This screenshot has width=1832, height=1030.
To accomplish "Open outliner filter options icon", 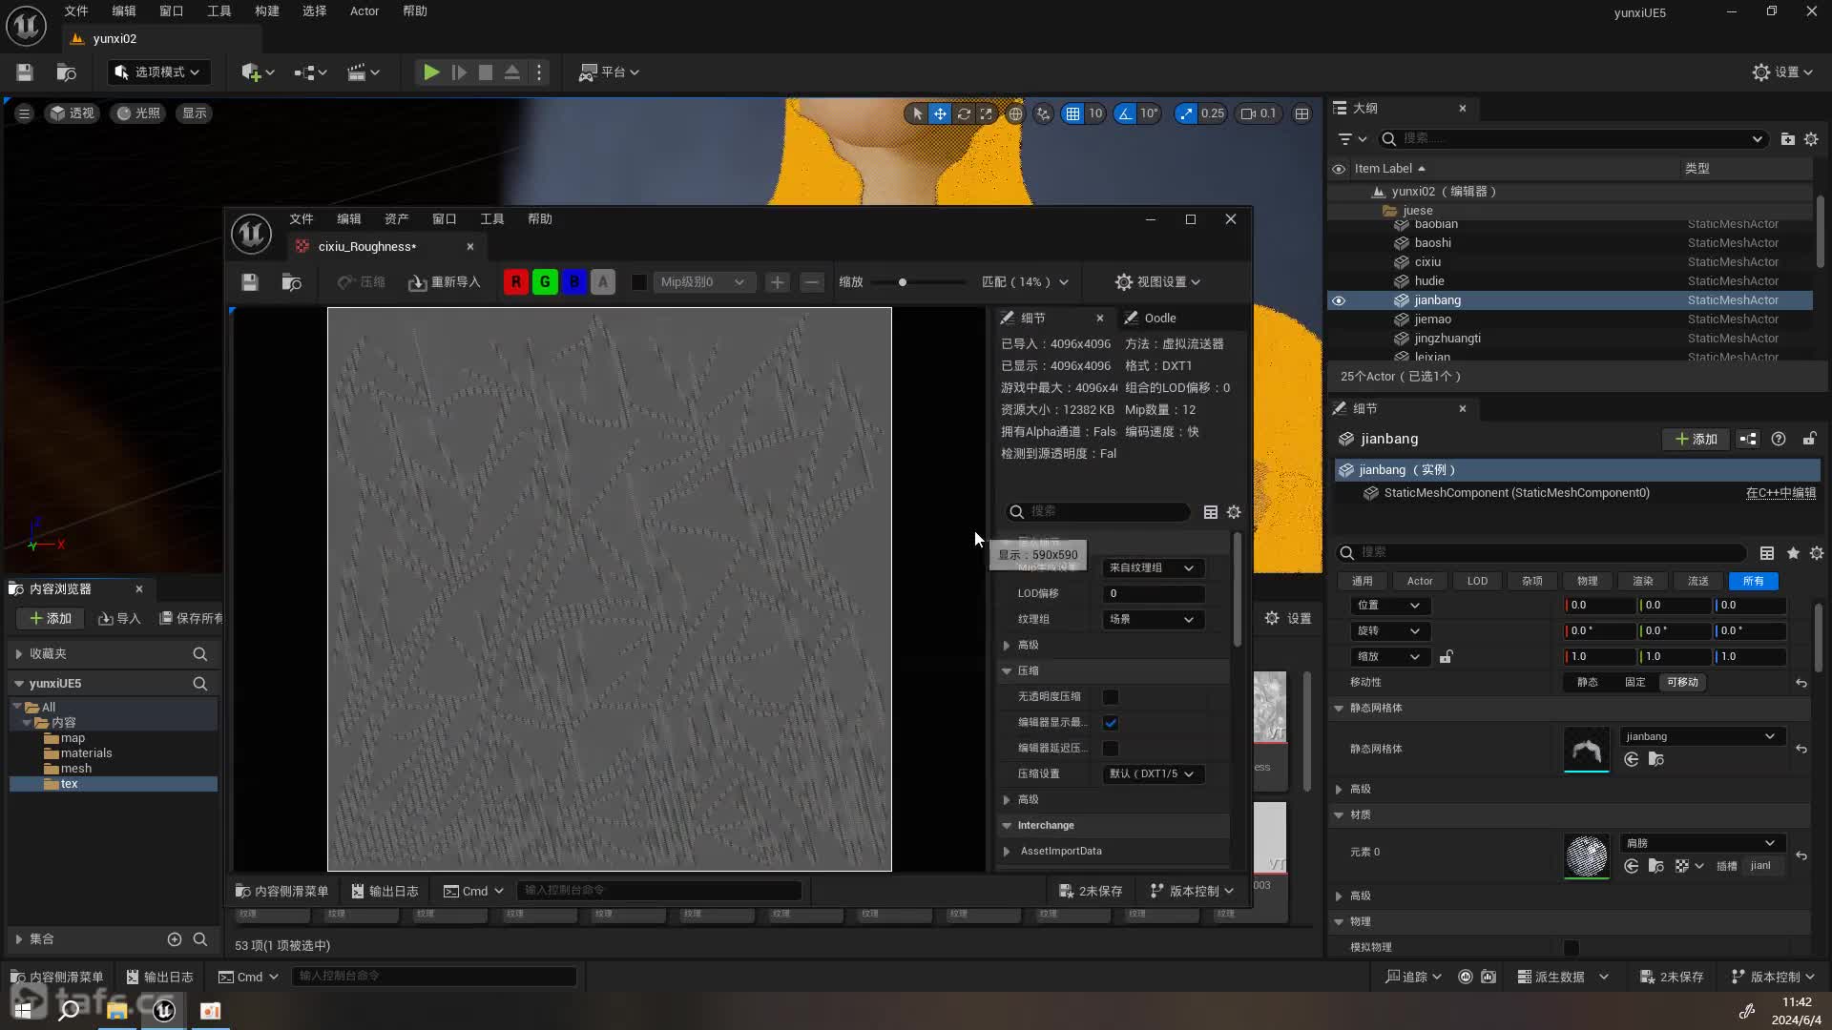I will pyautogui.click(x=1352, y=139).
